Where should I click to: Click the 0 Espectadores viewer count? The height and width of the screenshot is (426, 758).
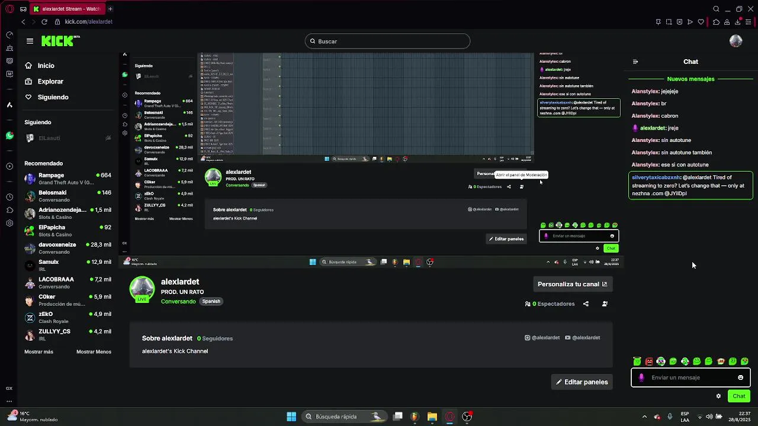(x=550, y=304)
